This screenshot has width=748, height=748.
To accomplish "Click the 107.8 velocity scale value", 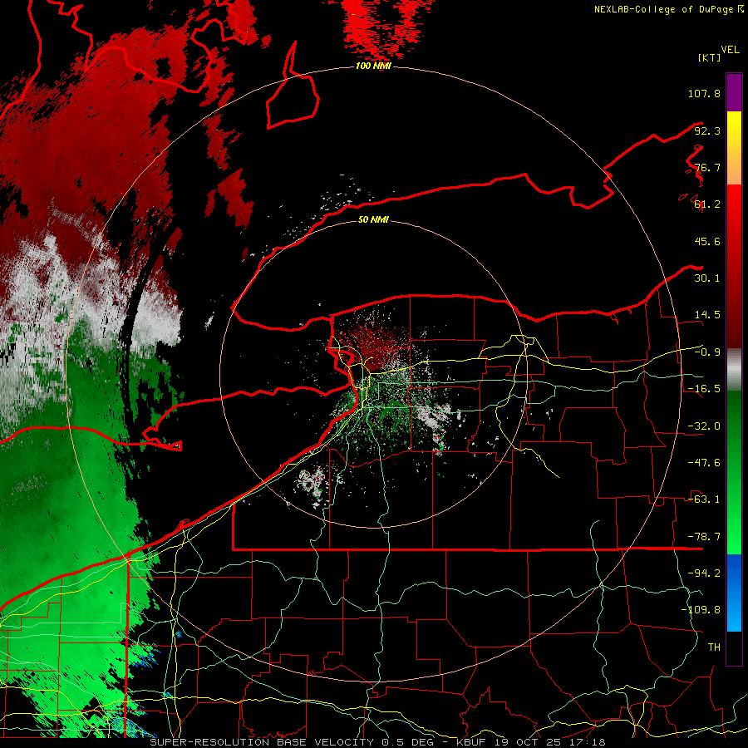I will [704, 93].
